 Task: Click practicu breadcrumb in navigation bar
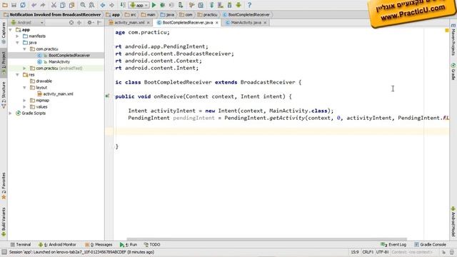click(208, 14)
